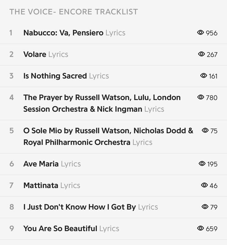
Task: Open Is Nothing Sacred lyrics
Action: pyautogui.click(x=66, y=76)
